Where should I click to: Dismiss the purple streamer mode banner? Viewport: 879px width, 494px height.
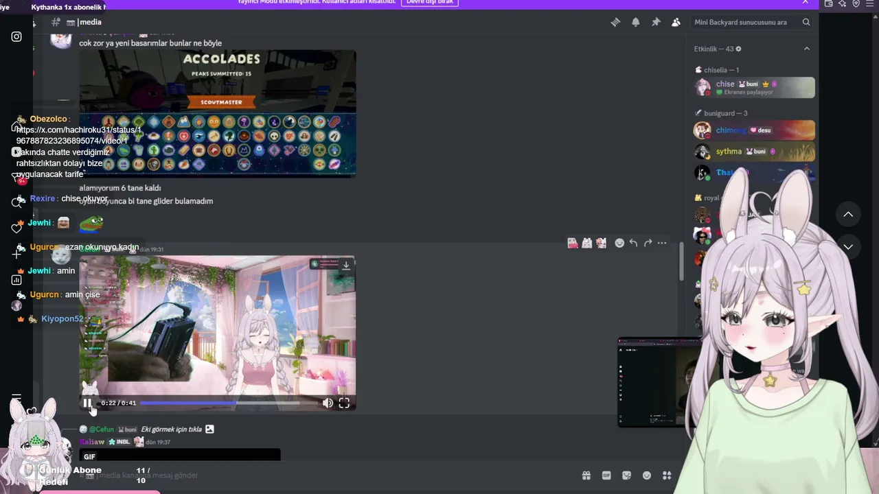(806, 2)
